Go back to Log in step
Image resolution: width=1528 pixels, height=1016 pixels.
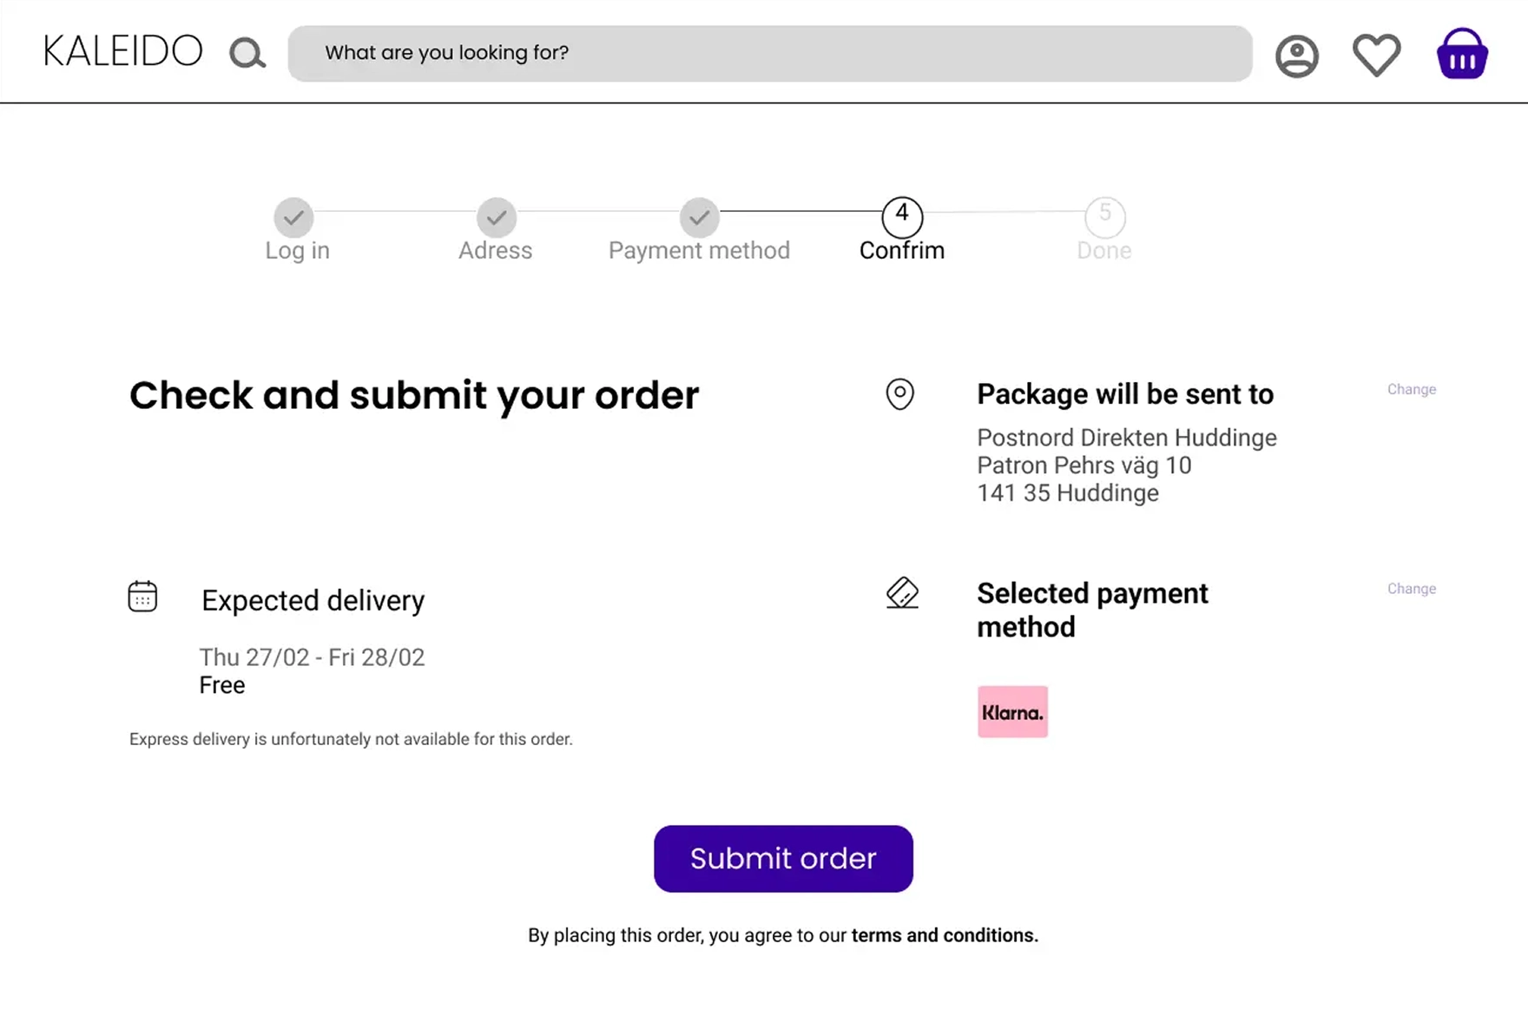point(293,217)
